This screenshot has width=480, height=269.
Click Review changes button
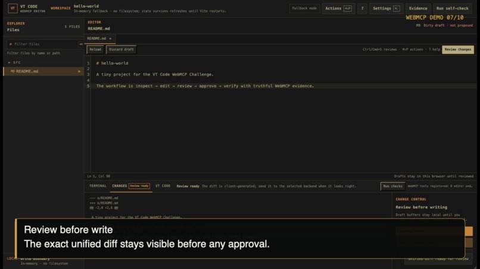tap(457, 49)
